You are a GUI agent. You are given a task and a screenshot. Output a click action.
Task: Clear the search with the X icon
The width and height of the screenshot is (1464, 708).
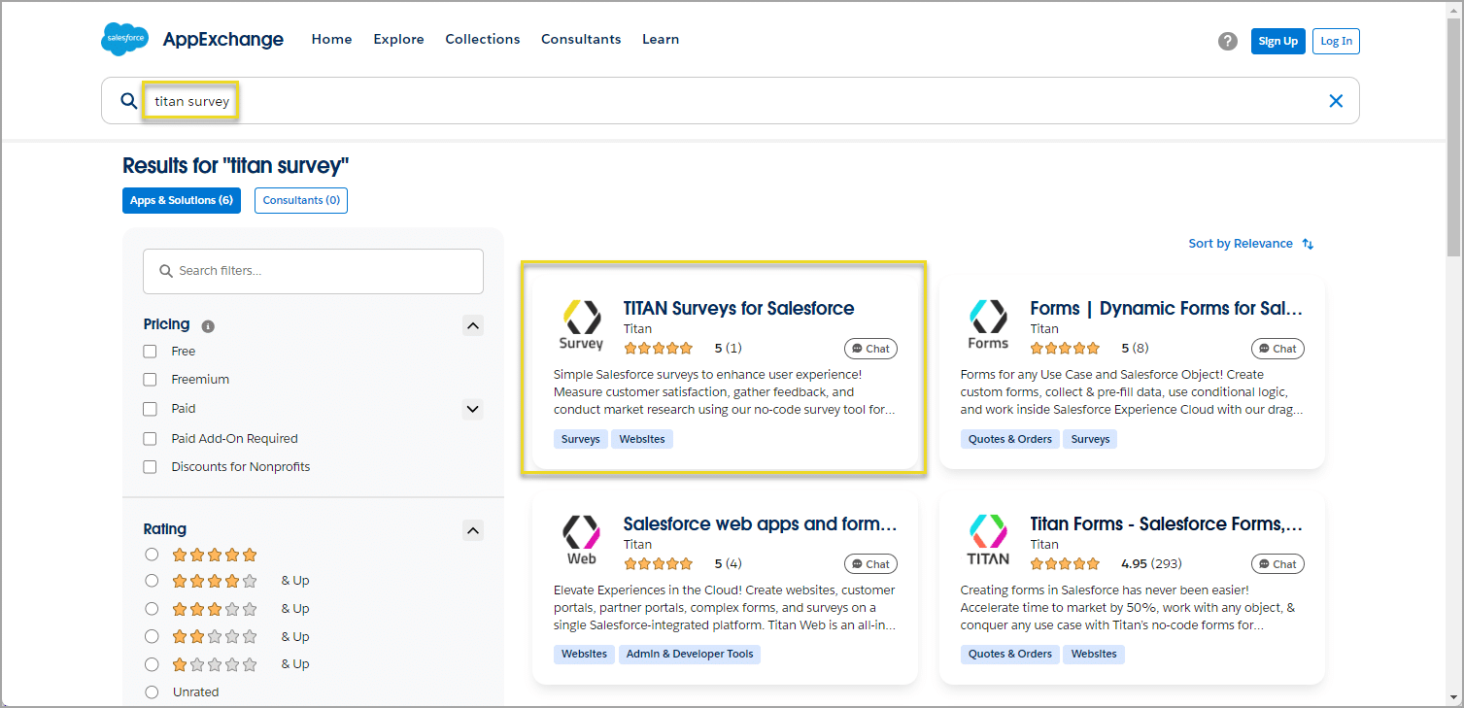click(x=1336, y=100)
